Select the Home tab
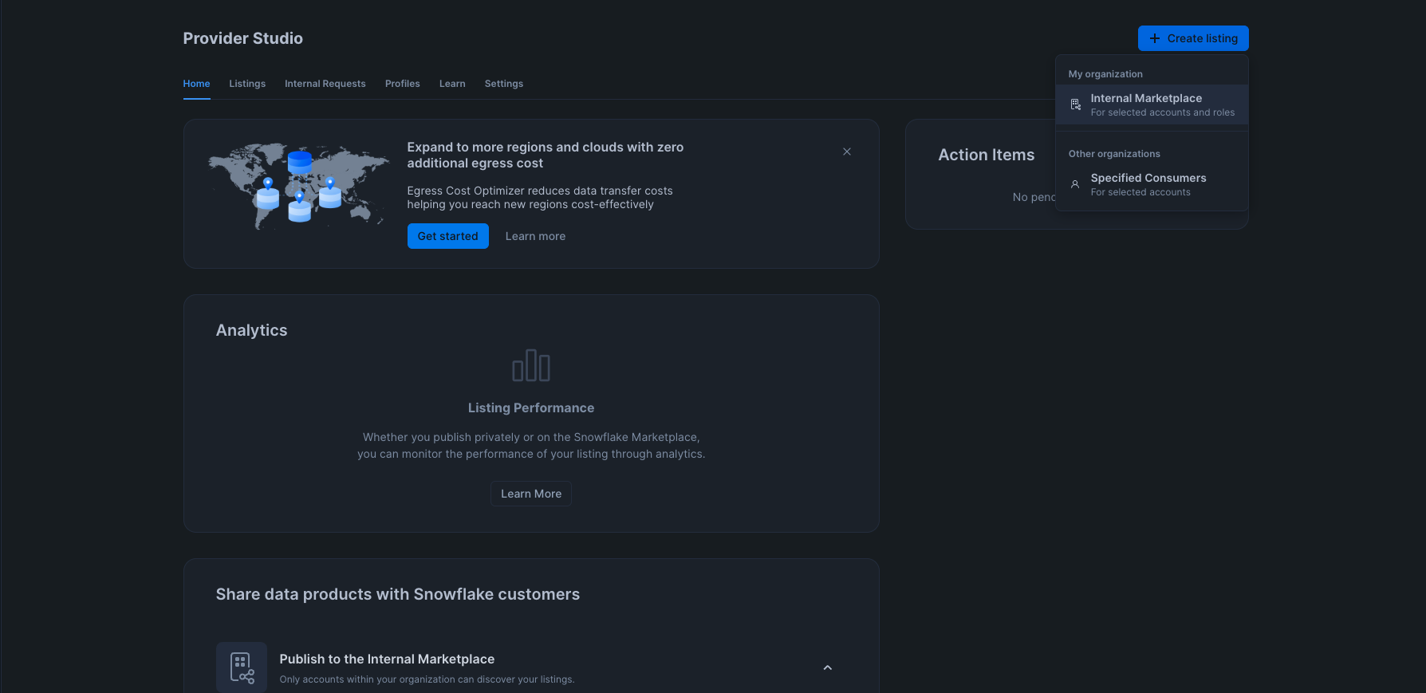 tap(196, 84)
